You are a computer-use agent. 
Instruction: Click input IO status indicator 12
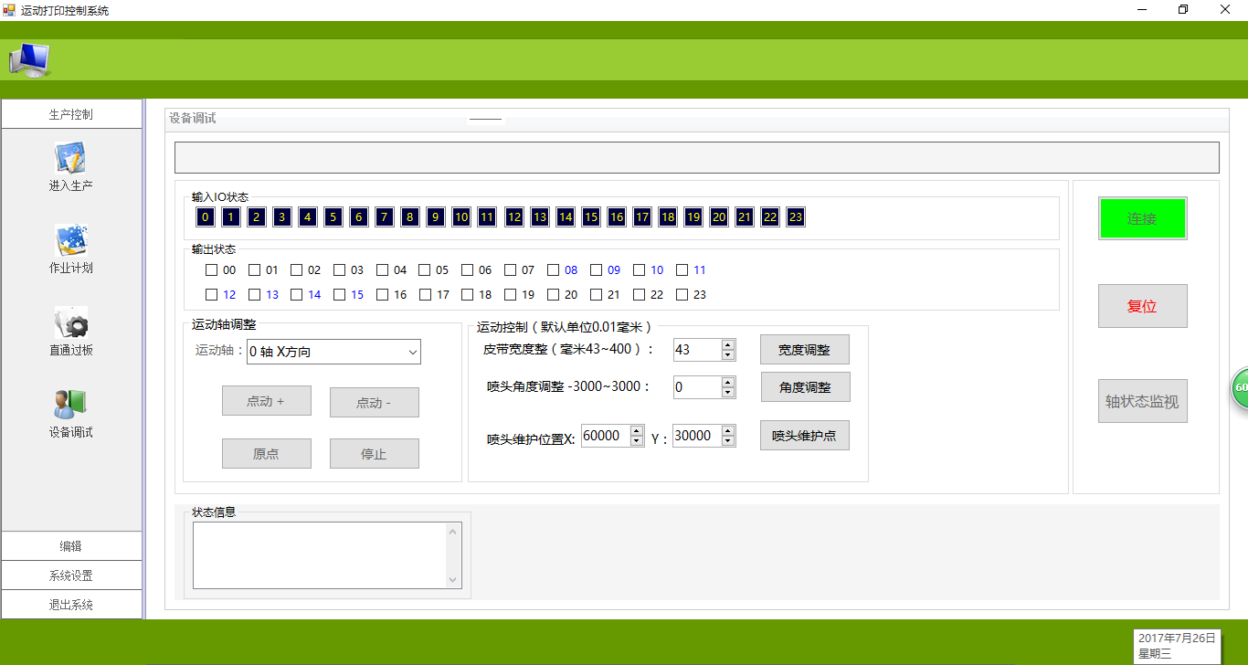point(514,217)
